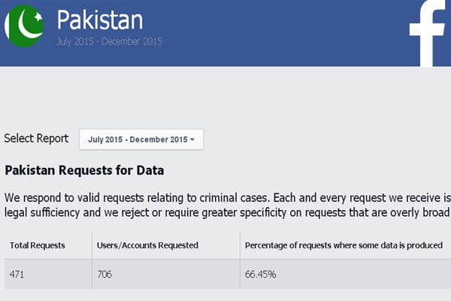Click the Pakistan Requests for Data heading

click(84, 170)
